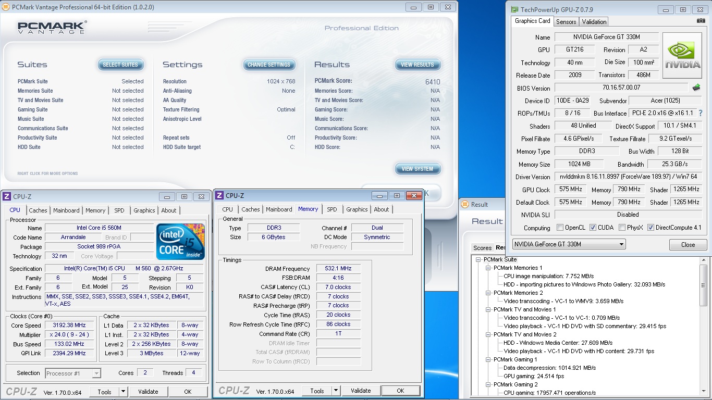The height and width of the screenshot is (400, 712).
Task: Click the Core Speed value 3192.38 MHz
Action: [x=69, y=325]
